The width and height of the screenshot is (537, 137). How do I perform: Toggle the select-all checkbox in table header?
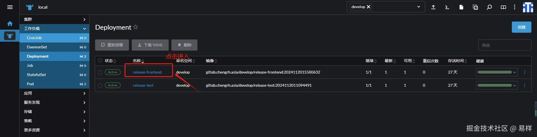pyautogui.click(x=100, y=60)
